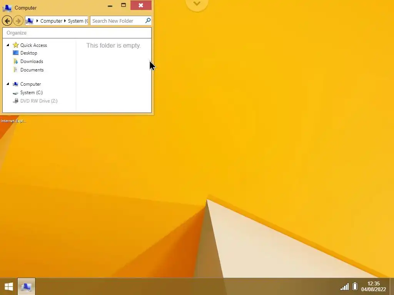
Task: Click the battery tray icon
Action: (355, 286)
